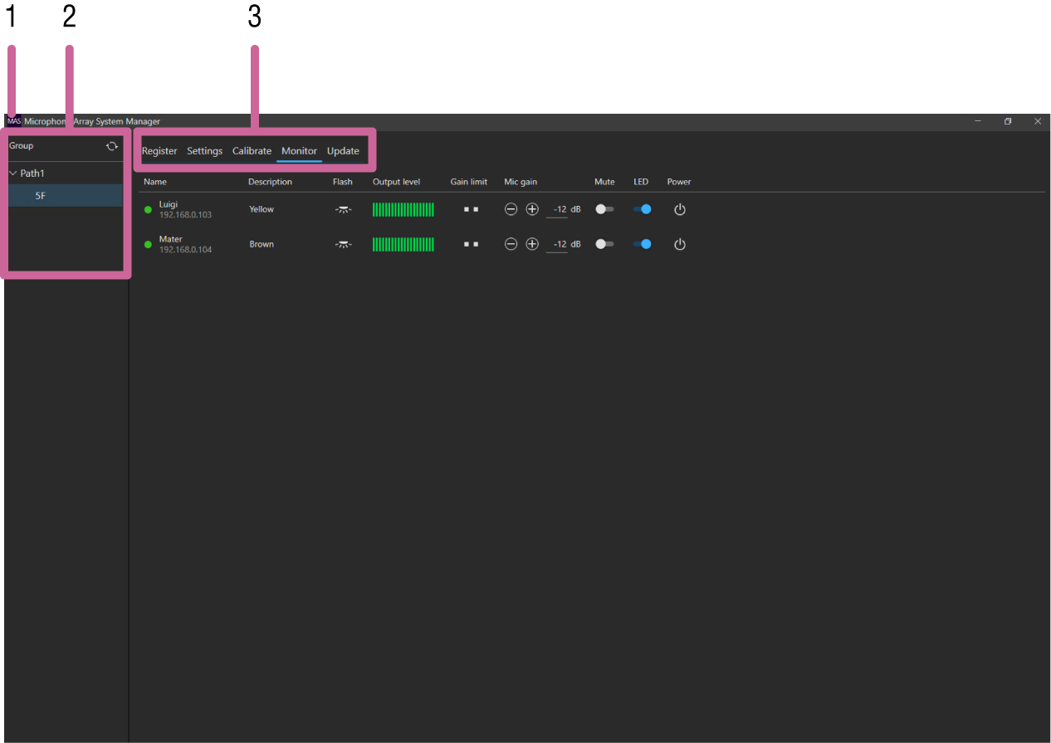Mute the Luigi microphone
Viewport: 1051px width, 743px height.
pos(604,209)
